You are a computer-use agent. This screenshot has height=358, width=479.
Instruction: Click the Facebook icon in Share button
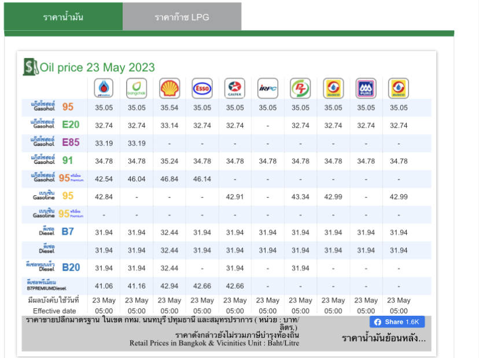pos(378,322)
